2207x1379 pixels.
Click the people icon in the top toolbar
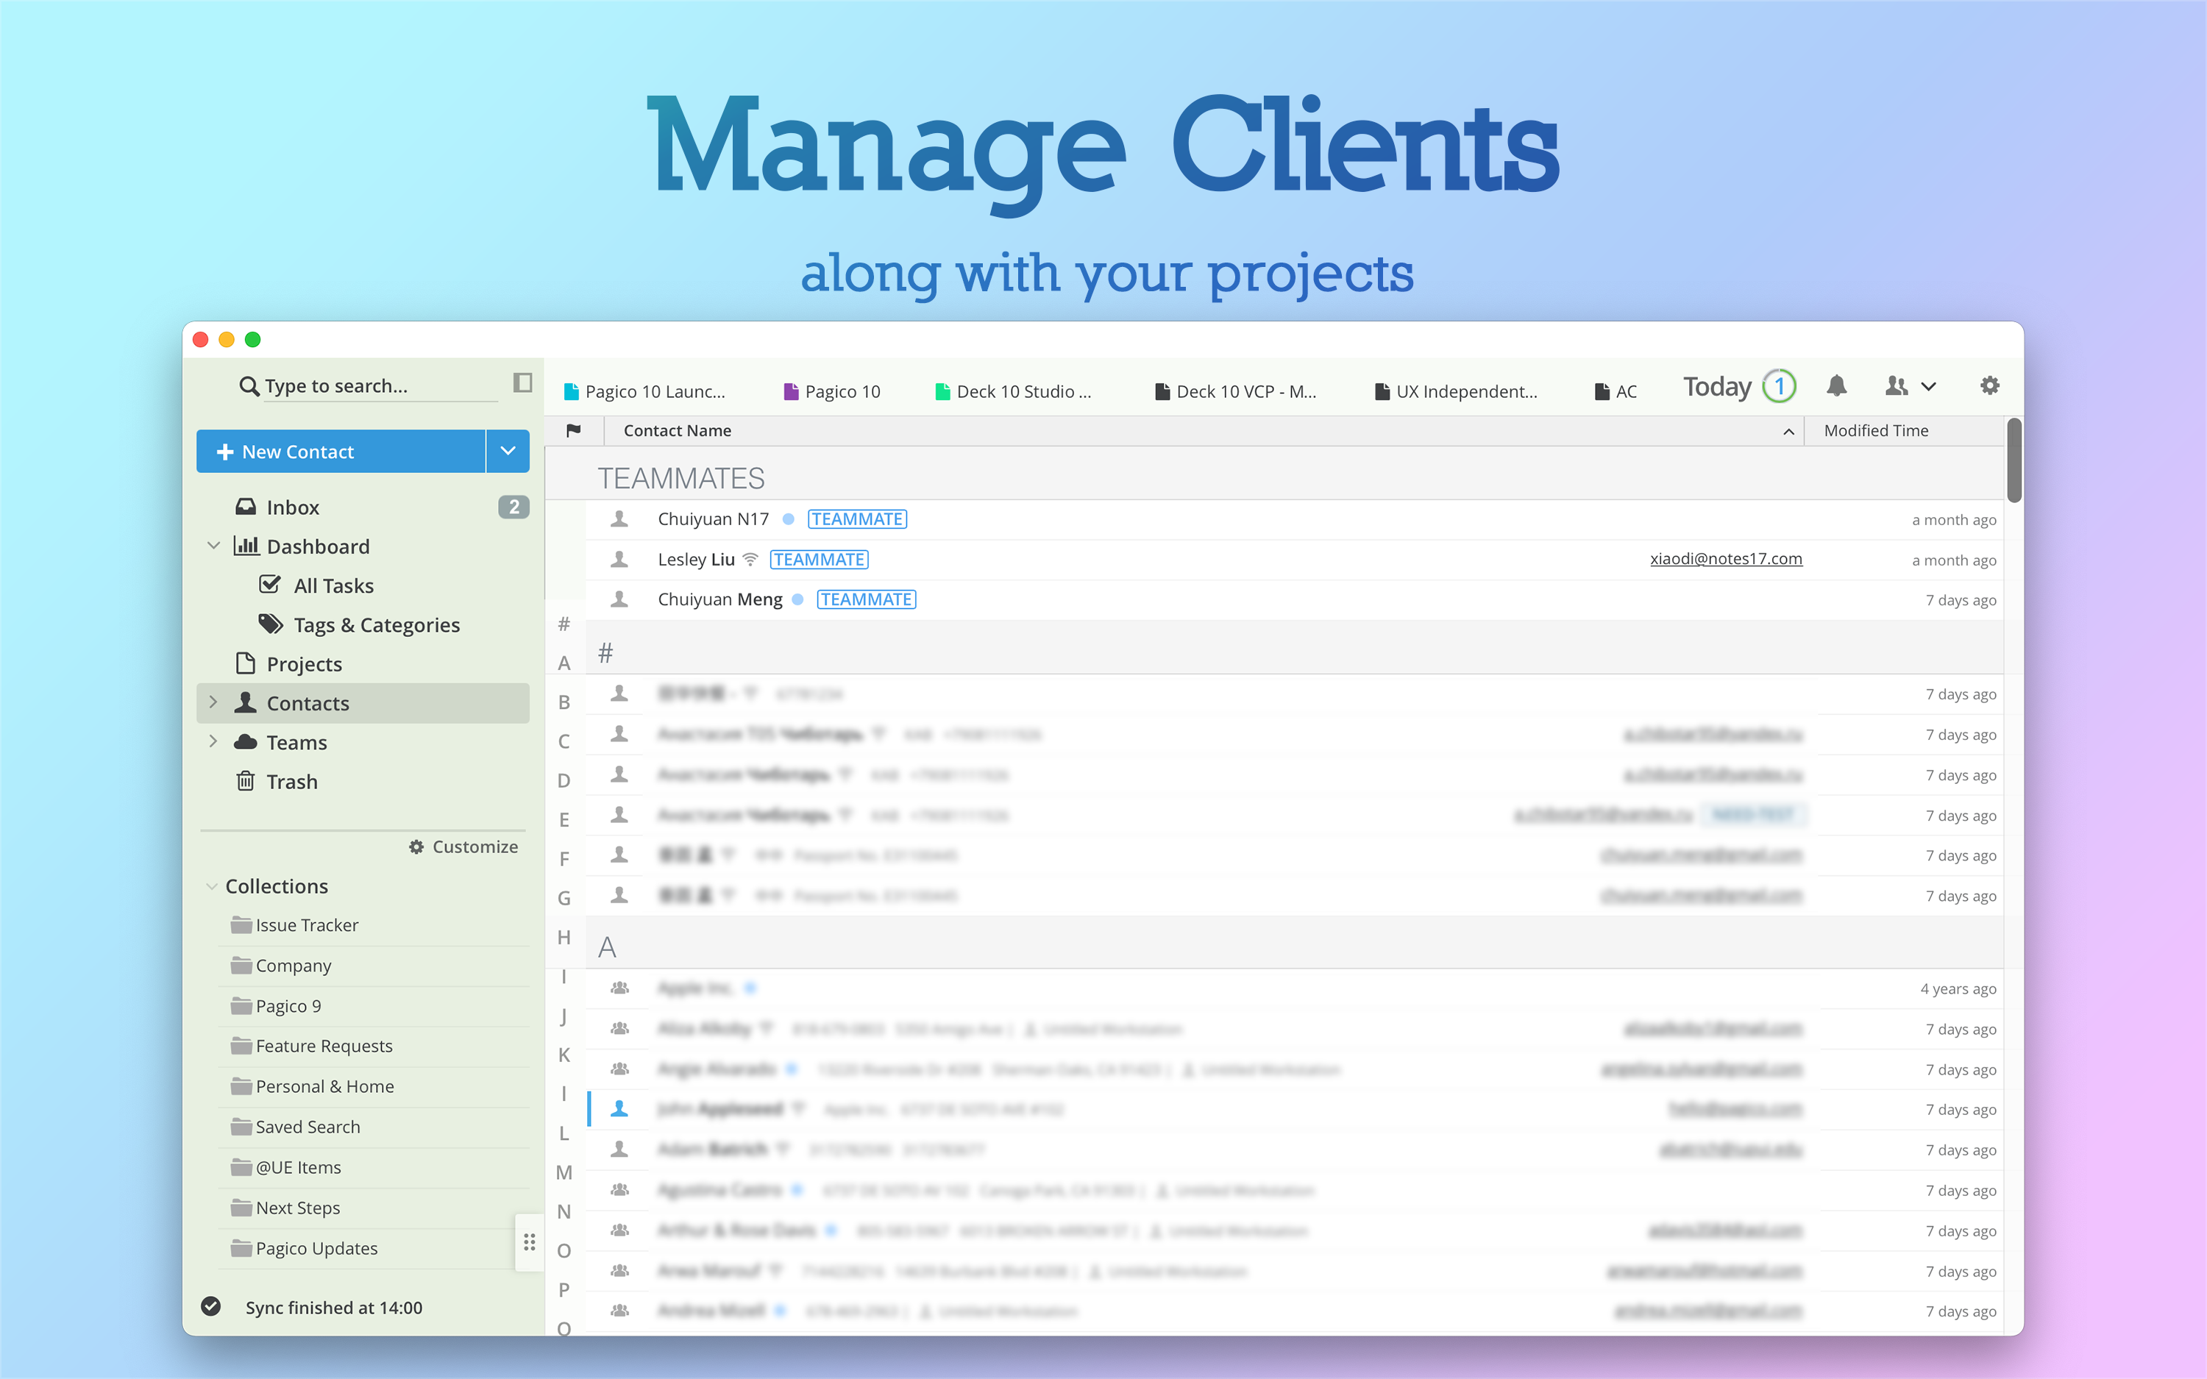coord(1895,386)
